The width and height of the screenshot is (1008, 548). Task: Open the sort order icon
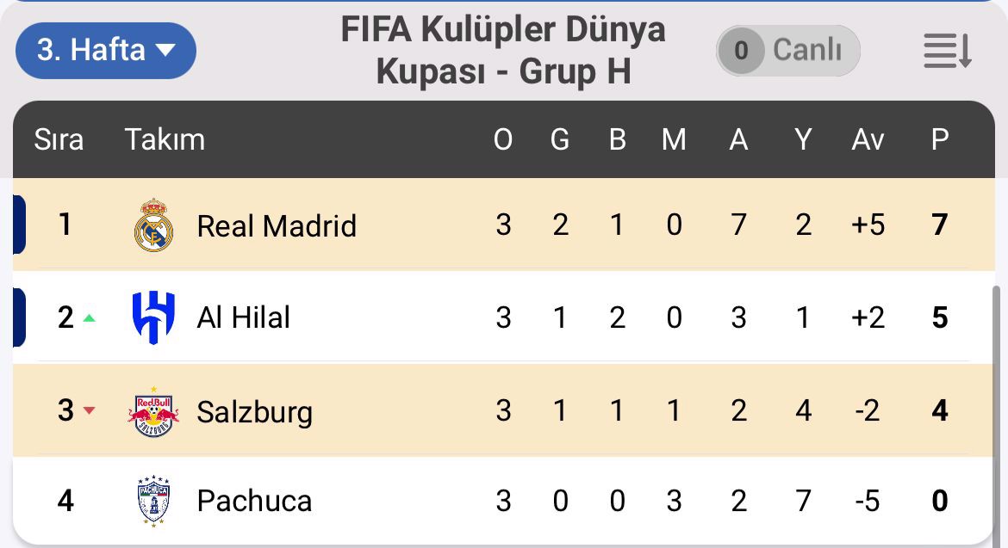(947, 51)
